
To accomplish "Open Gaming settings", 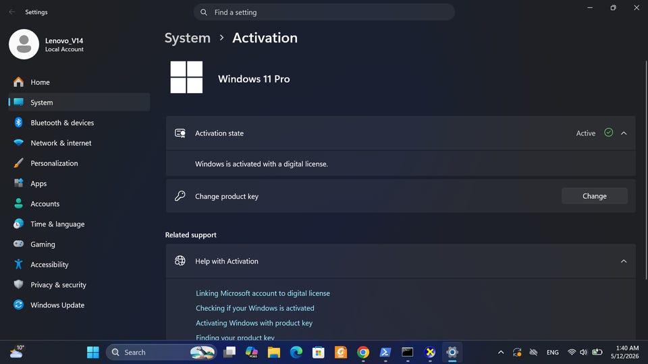I will (79, 244).
